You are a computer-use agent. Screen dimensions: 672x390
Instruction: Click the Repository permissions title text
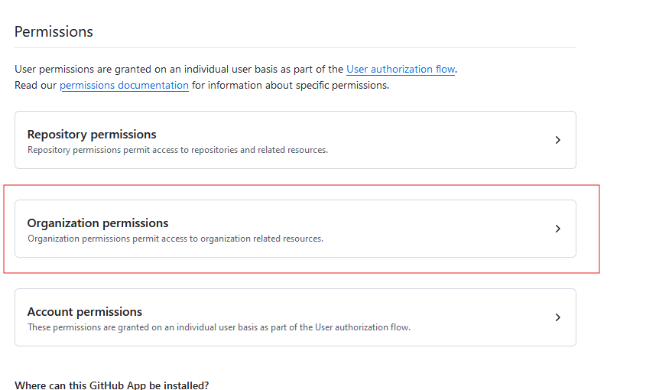92,135
